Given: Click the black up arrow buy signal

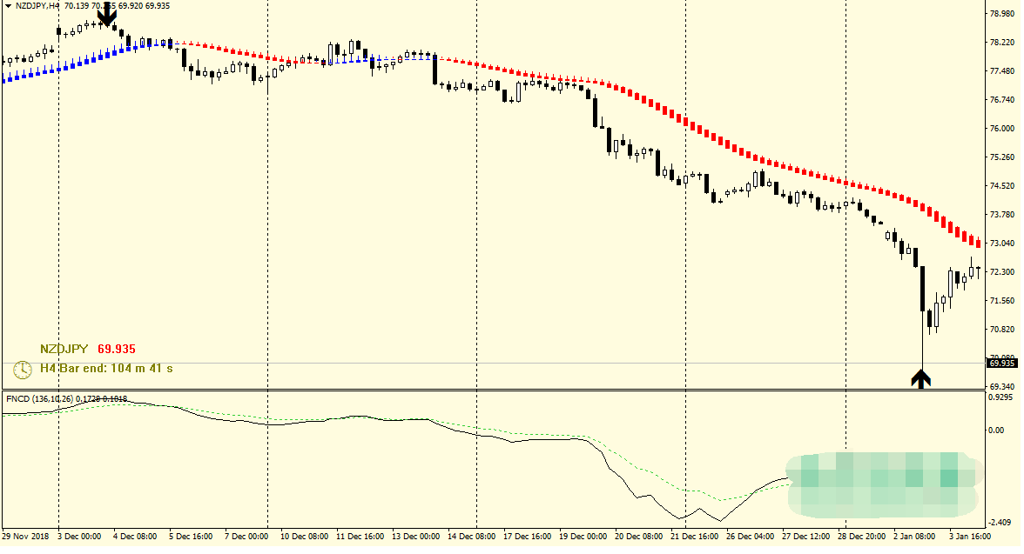Looking at the screenshot, I should [921, 378].
